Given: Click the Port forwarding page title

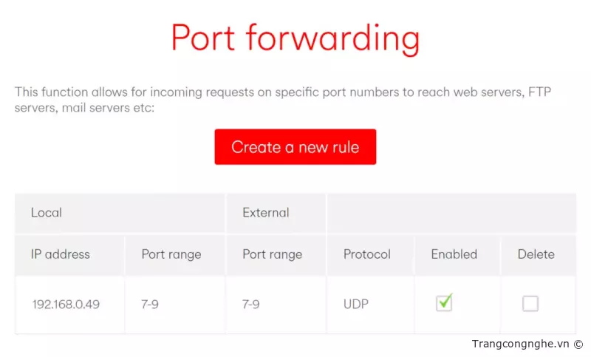Looking at the screenshot, I should (295, 37).
